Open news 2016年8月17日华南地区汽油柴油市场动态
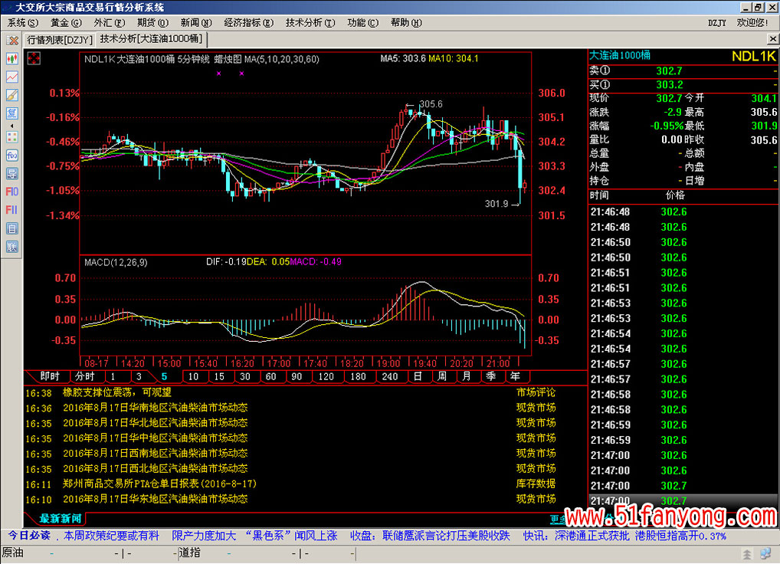The width and height of the screenshot is (780, 564). 156,408
